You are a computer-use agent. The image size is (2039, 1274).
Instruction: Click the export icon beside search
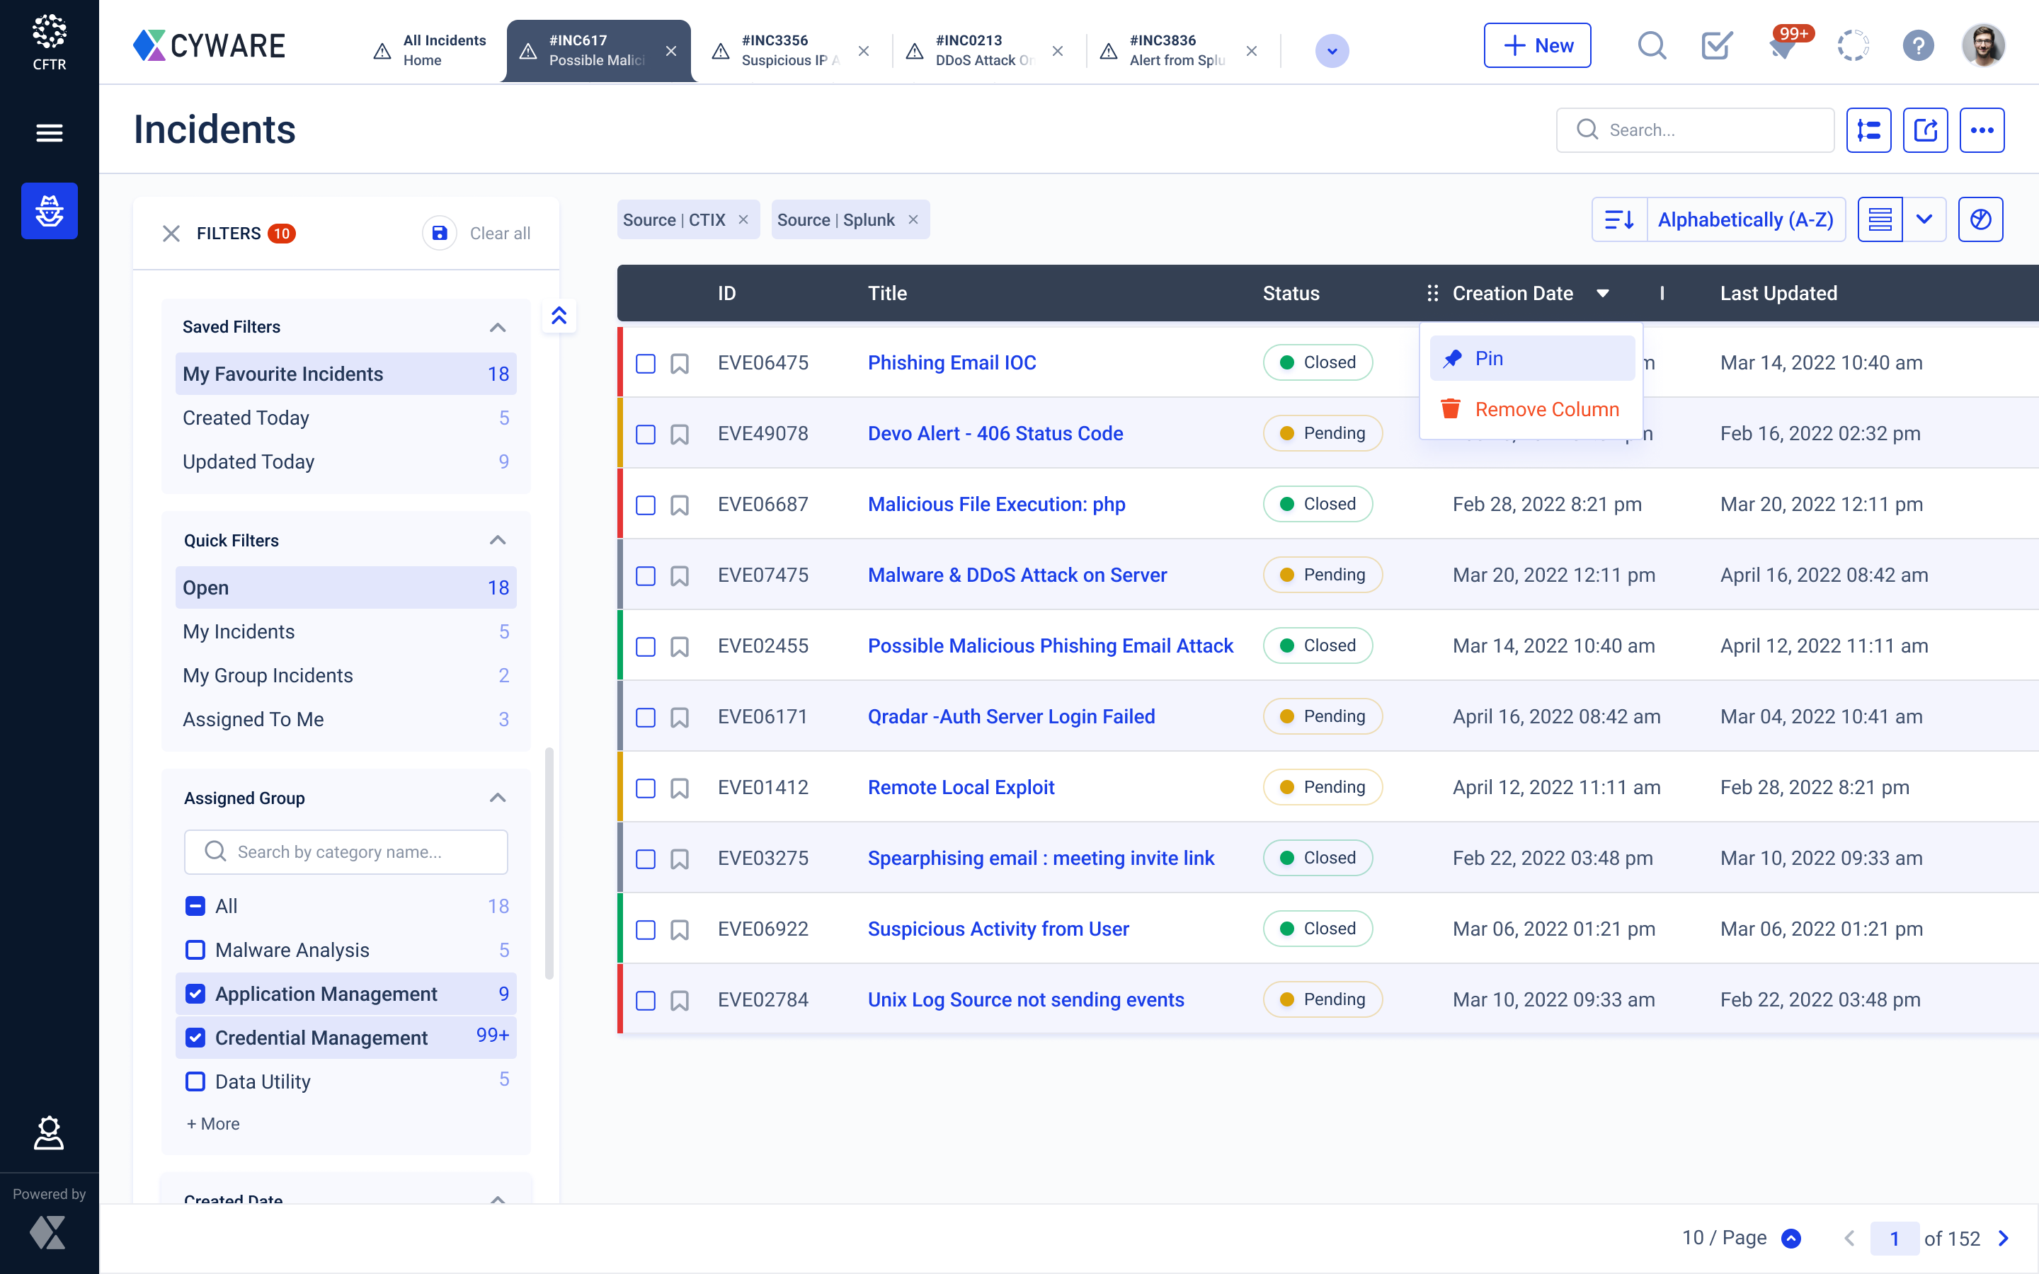[x=1924, y=130]
